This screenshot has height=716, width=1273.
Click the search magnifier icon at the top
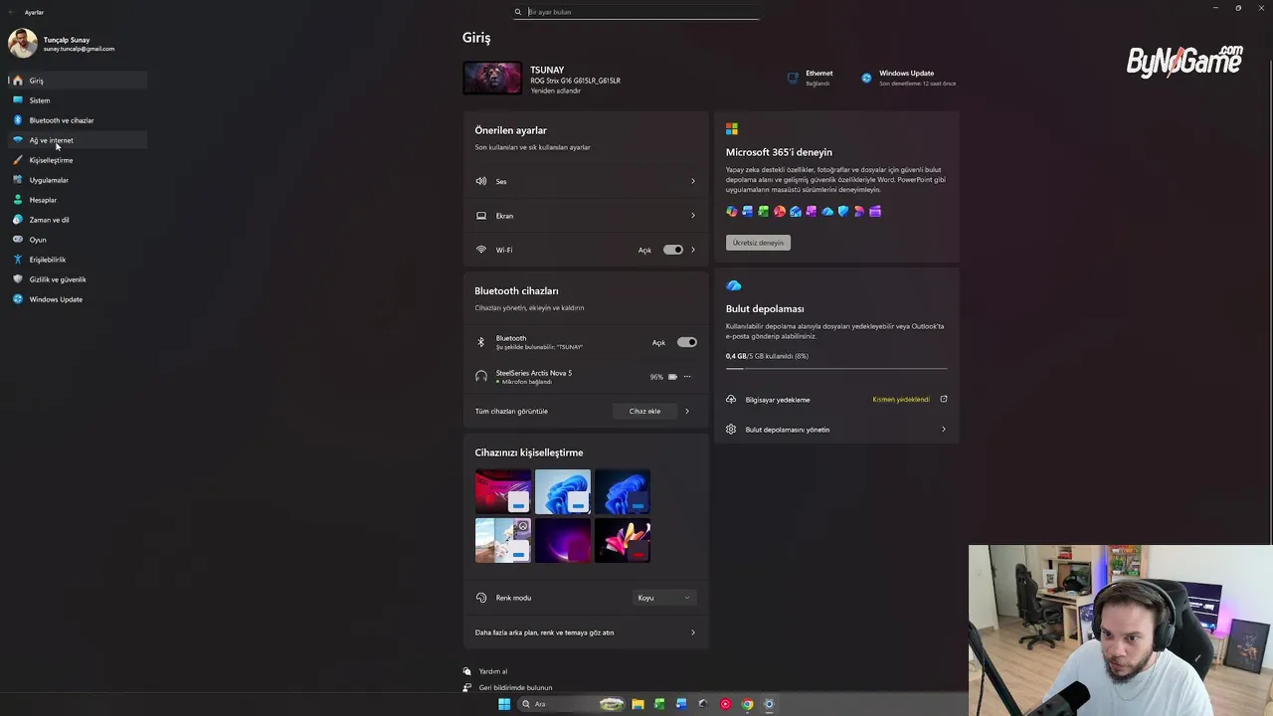[x=518, y=12]
